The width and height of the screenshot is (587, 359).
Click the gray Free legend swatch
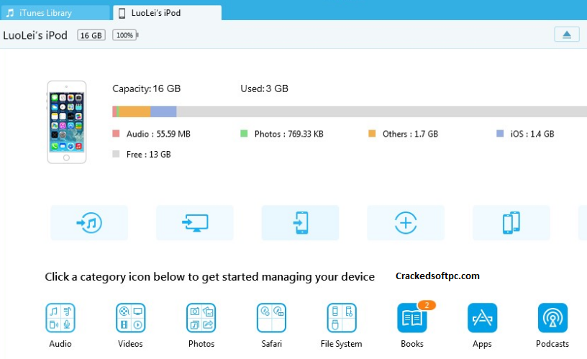116,154
